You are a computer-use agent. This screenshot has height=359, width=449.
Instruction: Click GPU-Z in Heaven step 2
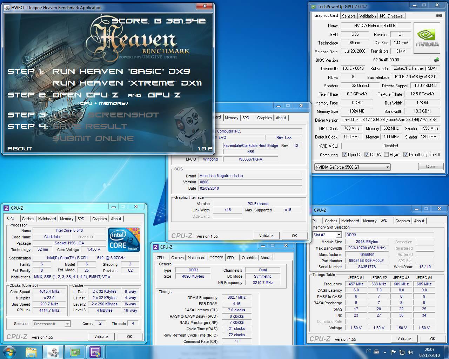pos(165,95)
